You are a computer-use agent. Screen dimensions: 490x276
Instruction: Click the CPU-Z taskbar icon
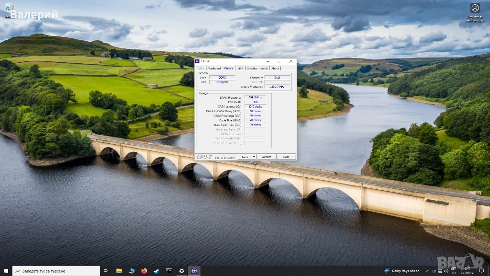[x=194, y=271]
